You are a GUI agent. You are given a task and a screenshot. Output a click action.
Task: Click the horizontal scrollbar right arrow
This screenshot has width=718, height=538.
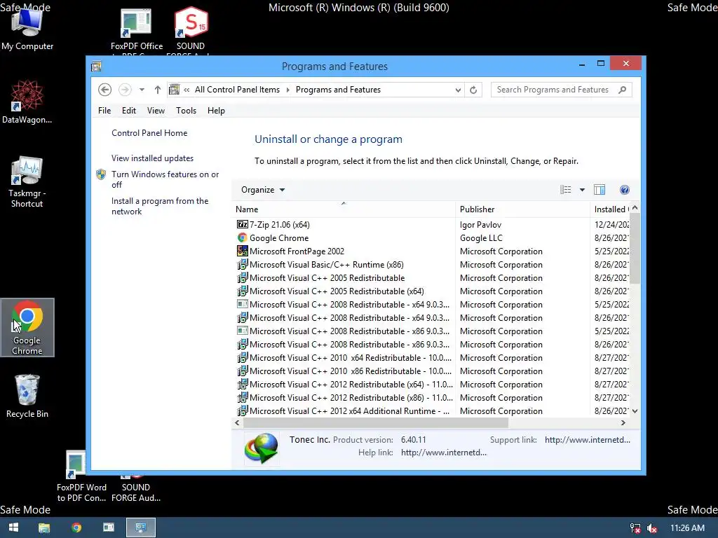[623, 422]
